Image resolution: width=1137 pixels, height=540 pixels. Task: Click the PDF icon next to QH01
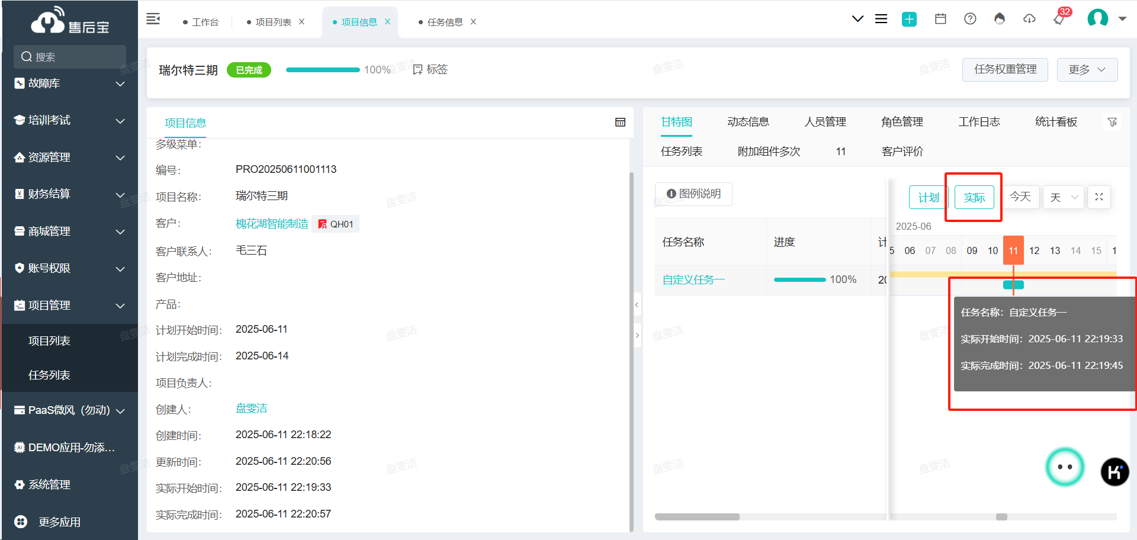point(323,224)
